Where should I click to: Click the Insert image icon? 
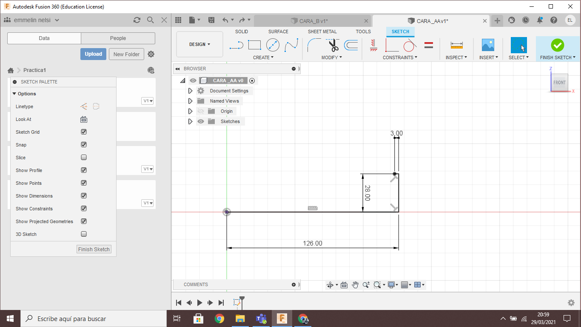pos(487,45)
